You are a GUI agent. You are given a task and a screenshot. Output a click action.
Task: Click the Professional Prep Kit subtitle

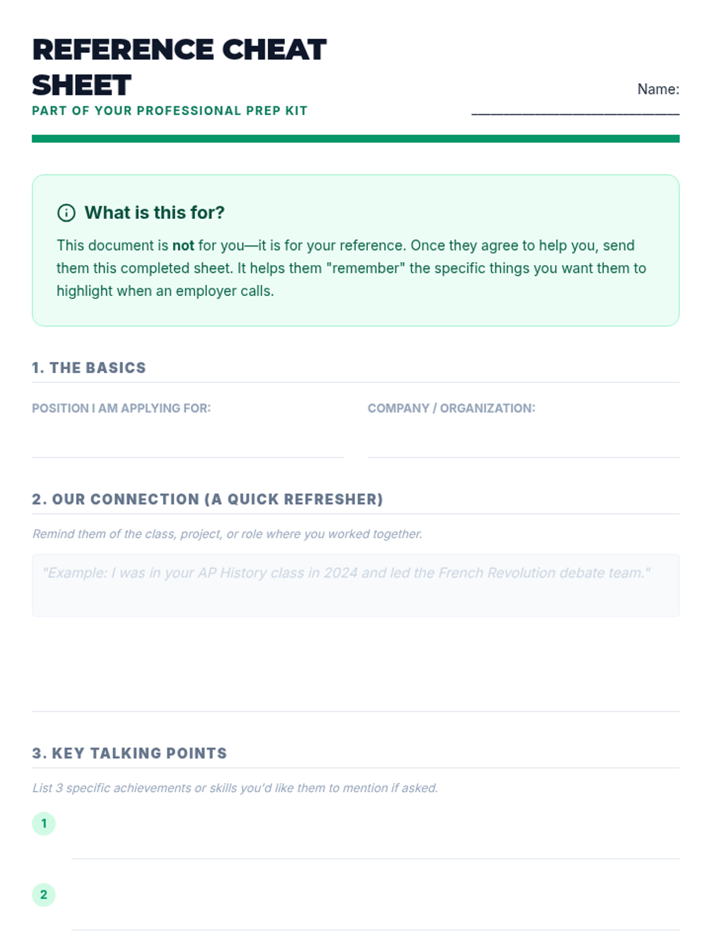click(169, 111)
